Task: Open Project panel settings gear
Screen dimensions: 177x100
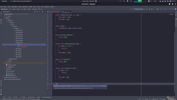Action: point(43,12)
